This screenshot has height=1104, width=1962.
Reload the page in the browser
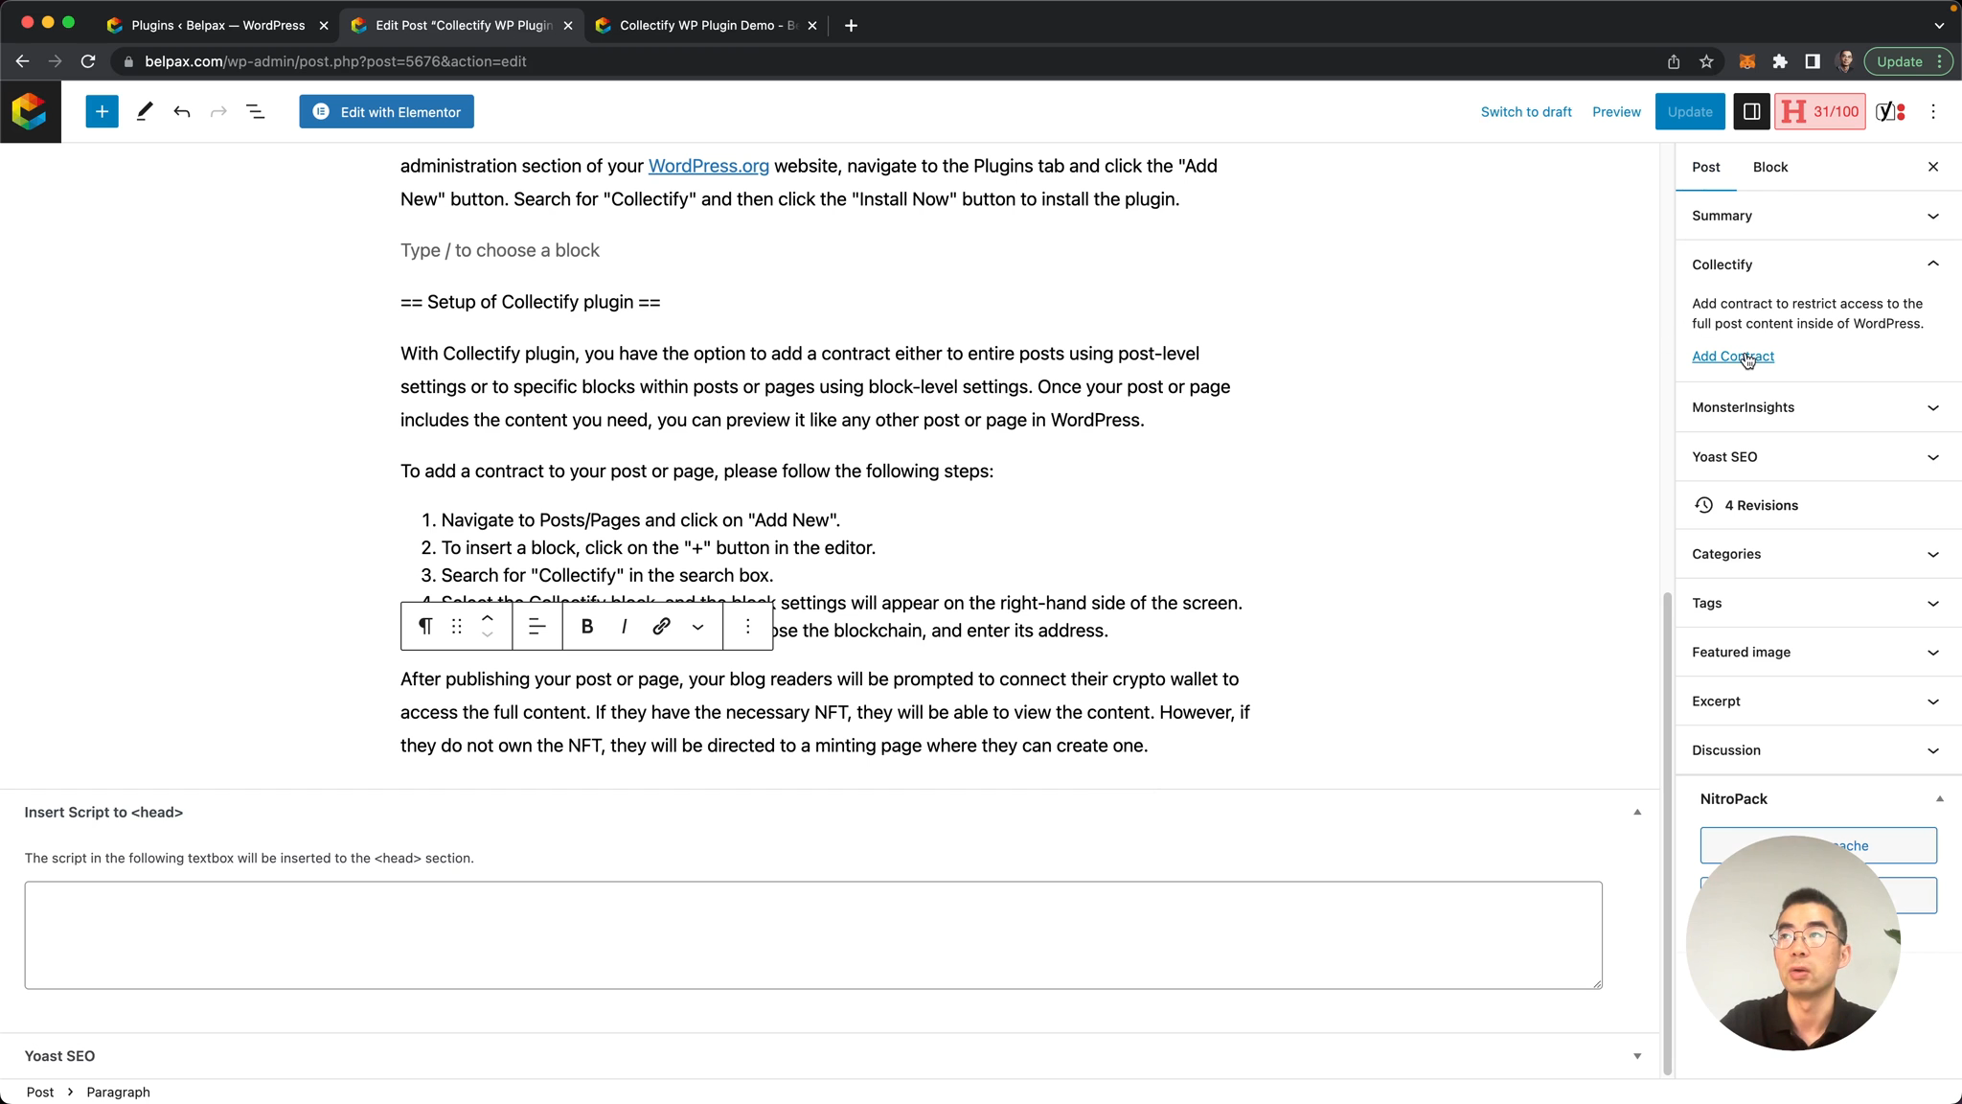pos(88,61)
